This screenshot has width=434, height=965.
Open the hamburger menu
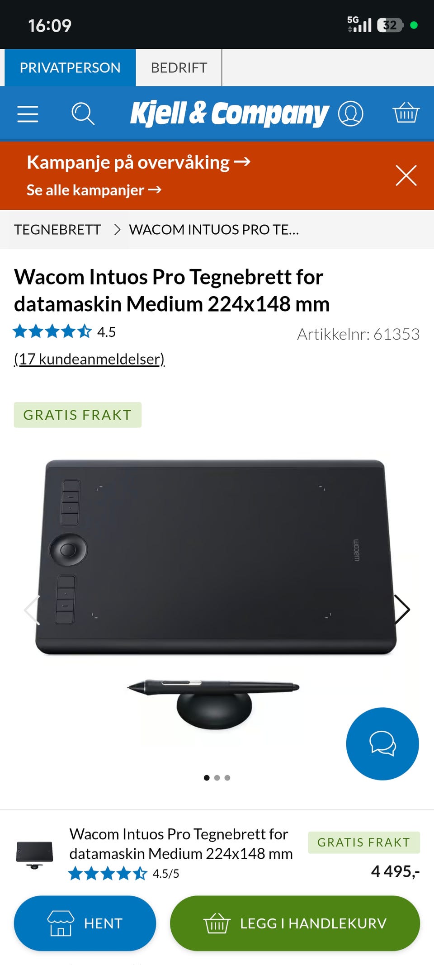coord(28,114)
